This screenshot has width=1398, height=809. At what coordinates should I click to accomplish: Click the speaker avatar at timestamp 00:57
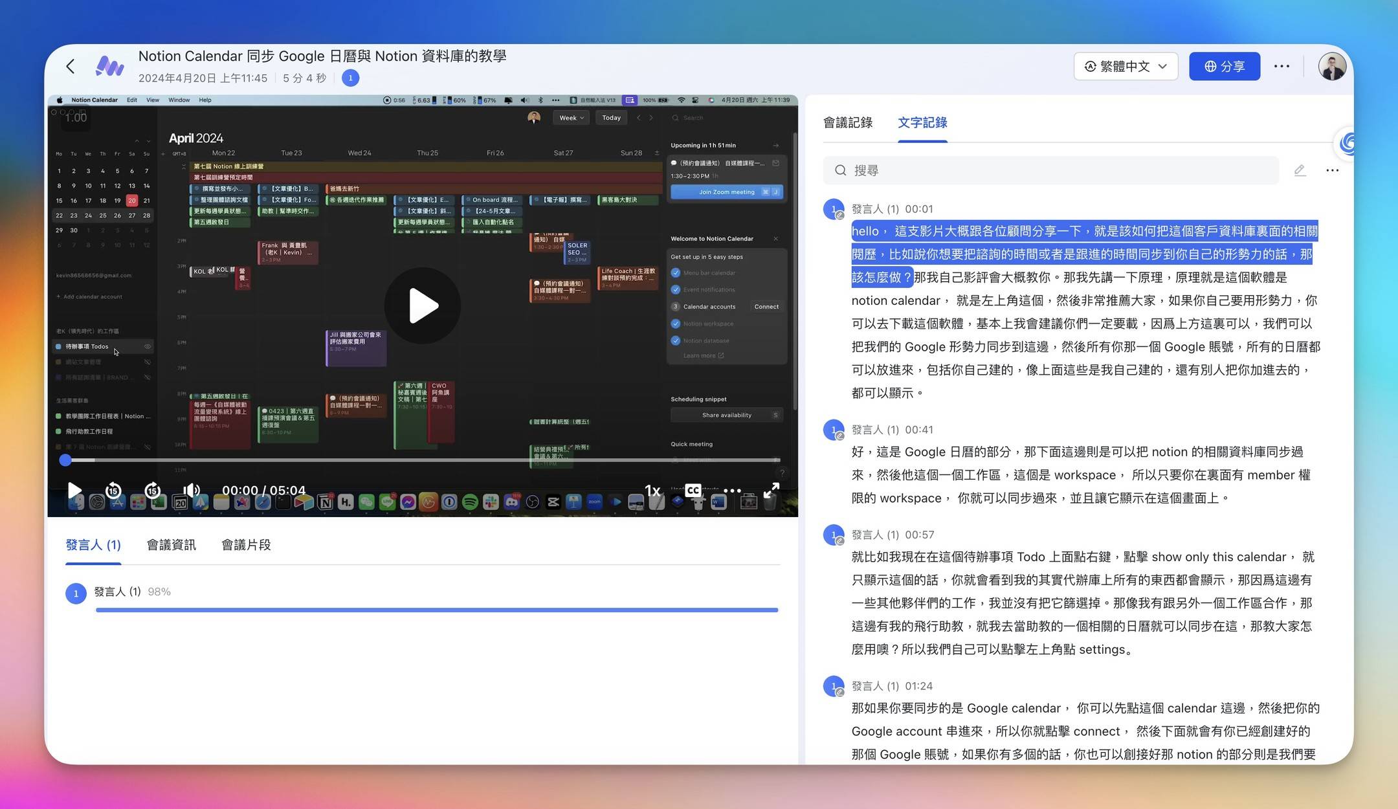[834, 535]
